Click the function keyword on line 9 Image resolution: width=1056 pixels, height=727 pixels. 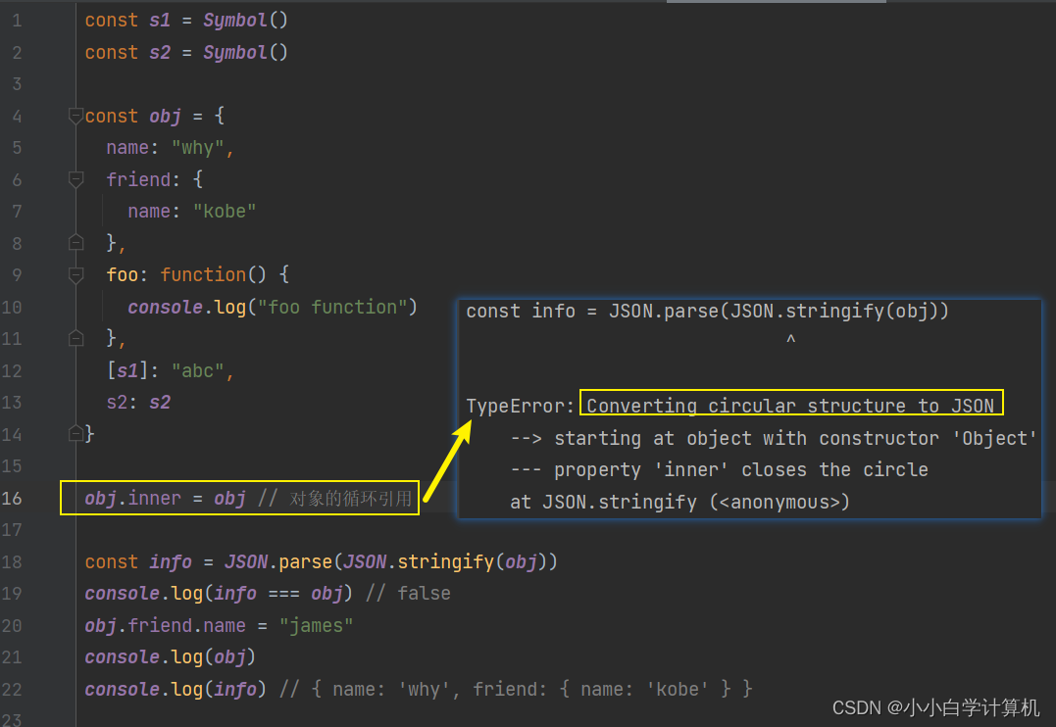(x=203, y=274)
